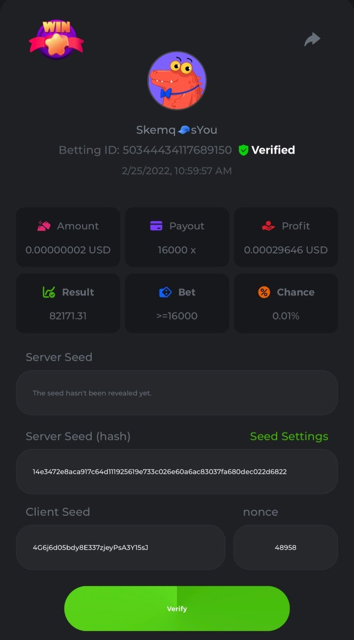Click the orange Chance percent icon
The width and height of the screenshot is (354, 640).
point(264,292)
